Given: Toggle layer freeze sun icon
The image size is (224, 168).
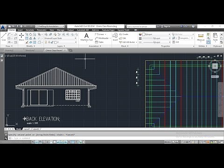Looking at the screenshot, I should point(49,42).
